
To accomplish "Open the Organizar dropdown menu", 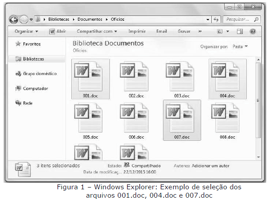I will [x=26, y=32].
